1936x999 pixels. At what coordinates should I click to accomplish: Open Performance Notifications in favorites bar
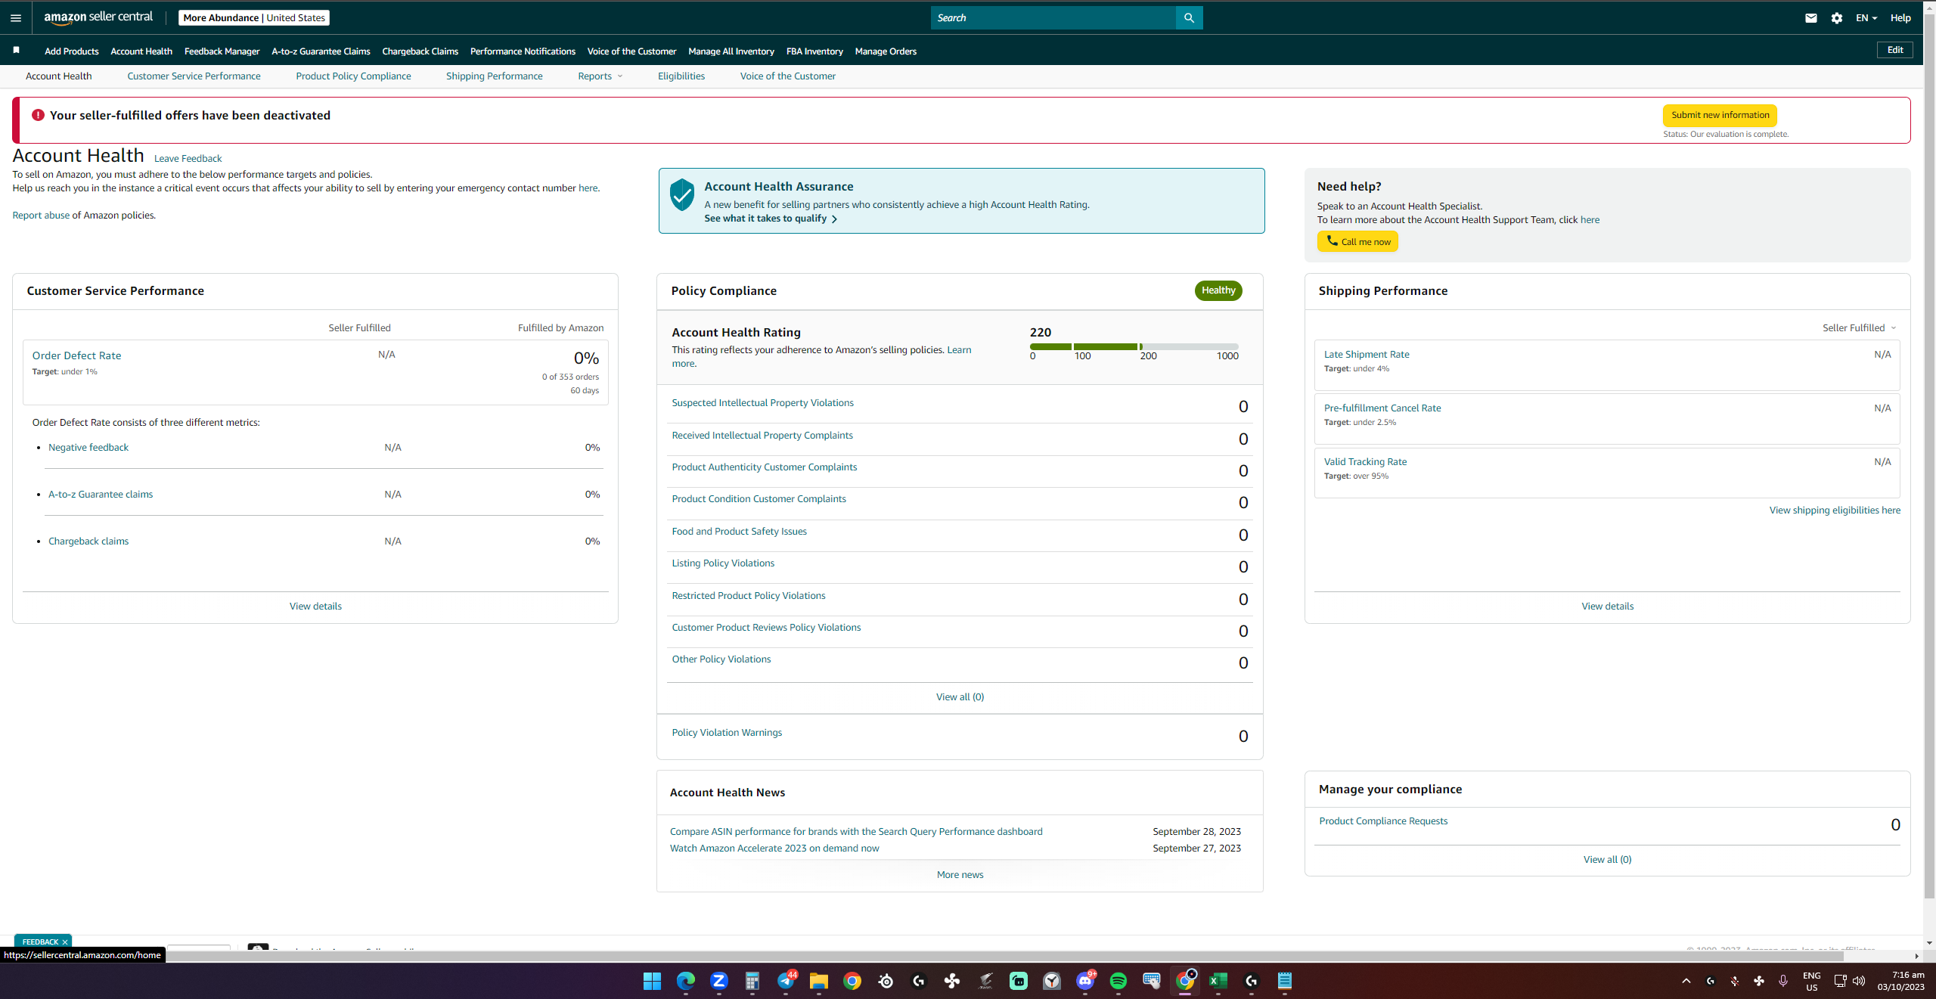(523, 51)
